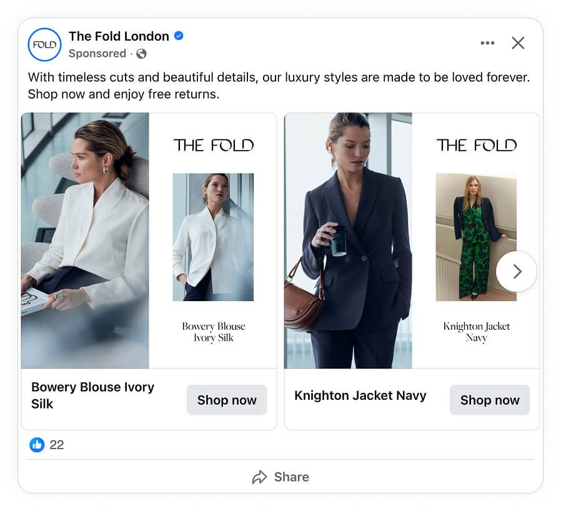Open the Knighton Jacket Navy link

click(x=360, y=395)
